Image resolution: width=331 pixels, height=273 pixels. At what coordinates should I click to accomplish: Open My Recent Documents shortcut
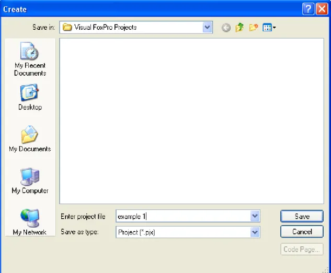point(30,59)
